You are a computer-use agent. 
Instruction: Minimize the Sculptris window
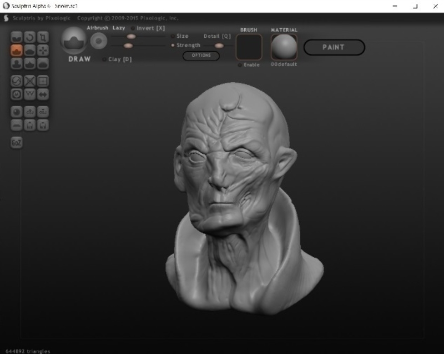pos(395,6)
